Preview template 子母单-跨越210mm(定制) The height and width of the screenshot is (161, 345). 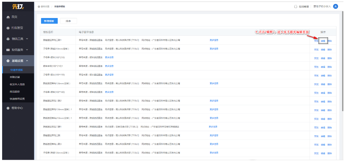coord(316,50)
